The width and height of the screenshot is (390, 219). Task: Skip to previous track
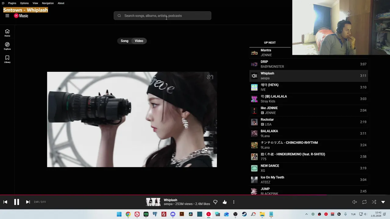tap(5, 202)
